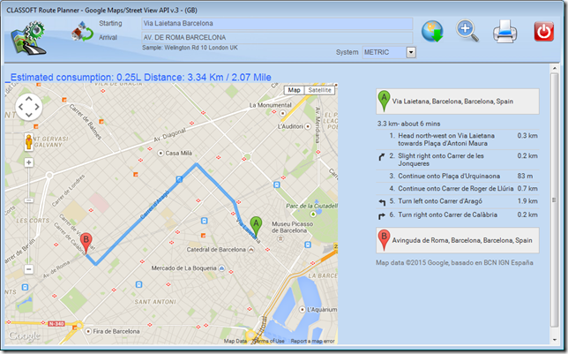The image size is (568, 354).
Task: Select step 3 Continue onto Plaça d'Urquinaona
Action: pos(458,176)
